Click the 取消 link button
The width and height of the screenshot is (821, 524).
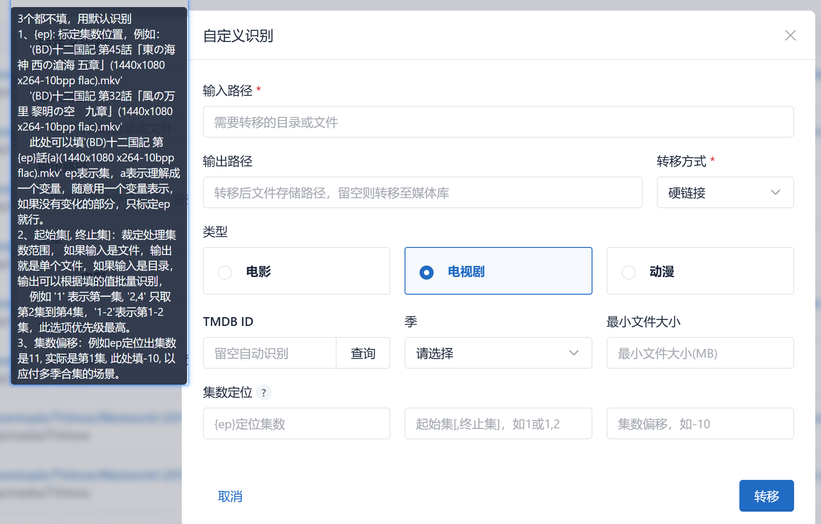pyautogui.click(x=230, y=496)
